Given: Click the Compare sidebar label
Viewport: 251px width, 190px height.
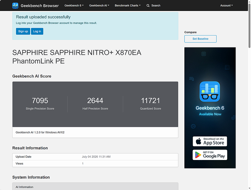Looking at the screenshot, I should point(190,32).
